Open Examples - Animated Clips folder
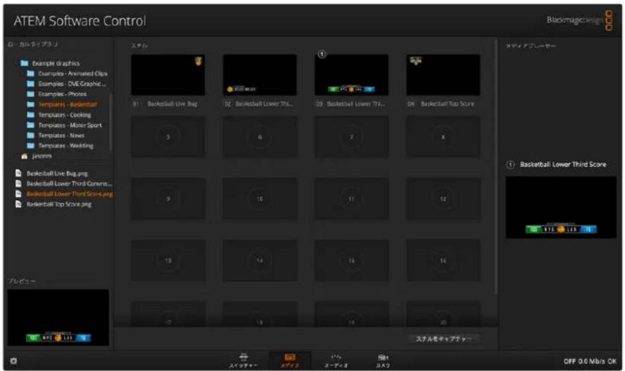Image resolution: width=625 pixels, height=371 pixels. coord(73,74)
